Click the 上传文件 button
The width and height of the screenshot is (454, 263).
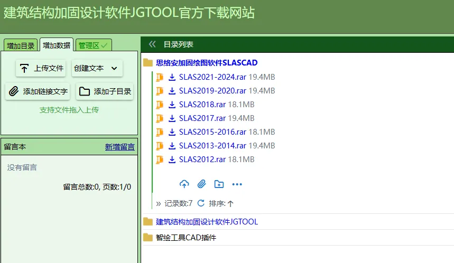tap(41, 68)
